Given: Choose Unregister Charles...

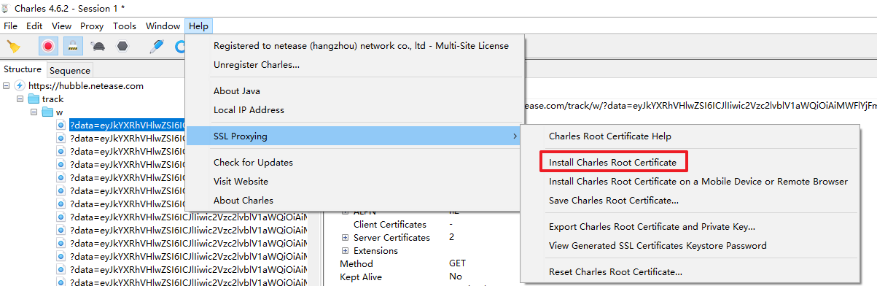Looking at the screenshot, I should pos(354,64).
